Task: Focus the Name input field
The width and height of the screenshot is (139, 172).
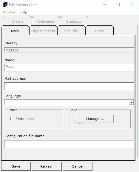Action: pyautogui.click(x=69, y=68)
